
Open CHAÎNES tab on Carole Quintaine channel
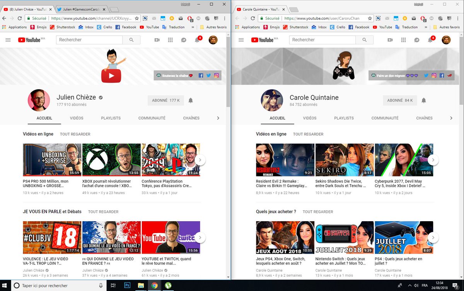tap(425, 118)
